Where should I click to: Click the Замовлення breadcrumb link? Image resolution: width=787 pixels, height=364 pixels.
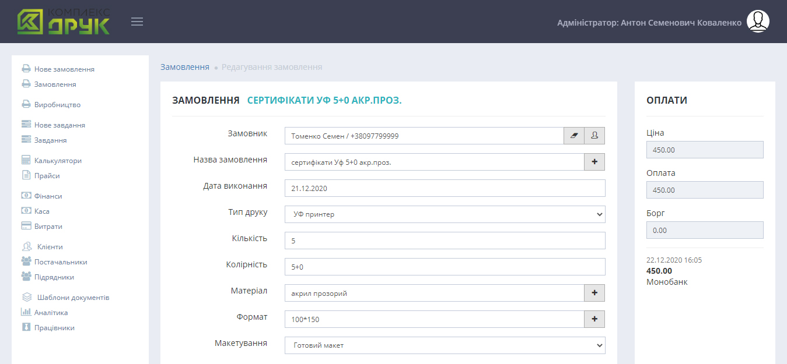(184, 67)
